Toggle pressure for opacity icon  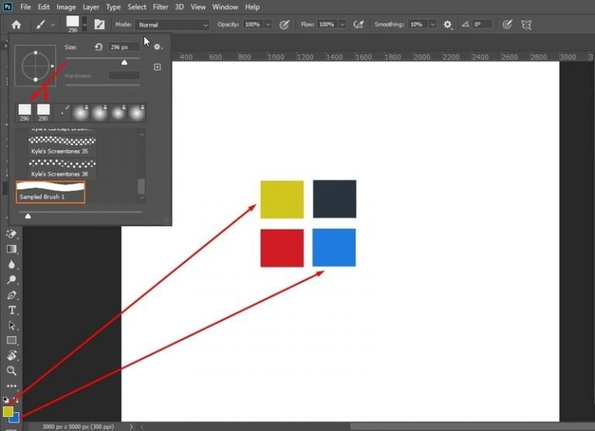pyautogui.click(x=284, y=25)
